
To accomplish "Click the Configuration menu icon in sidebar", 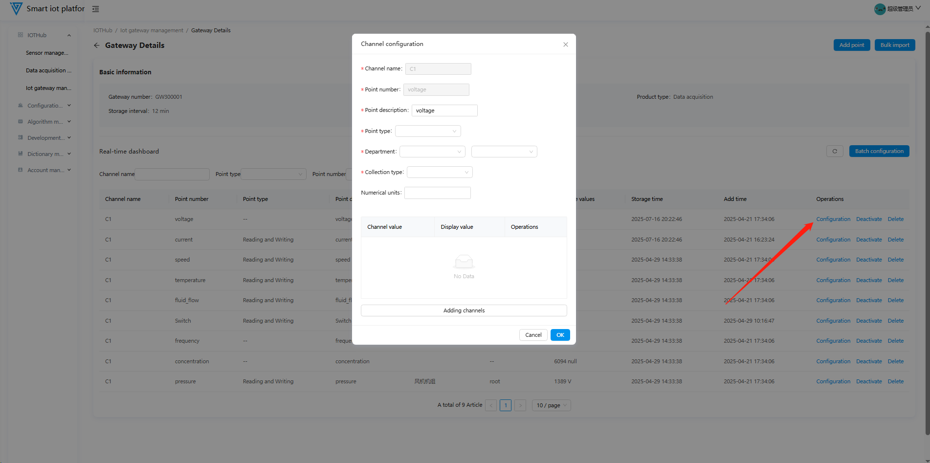I will (21, 106).
